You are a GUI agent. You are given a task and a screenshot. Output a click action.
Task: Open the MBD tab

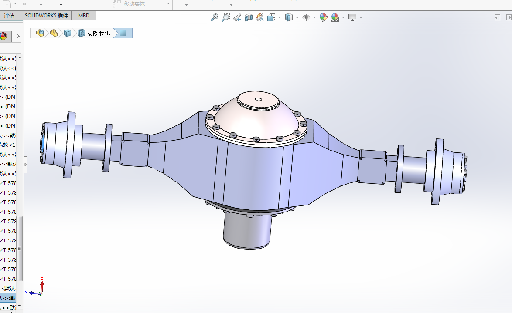[x=84, y=16]
